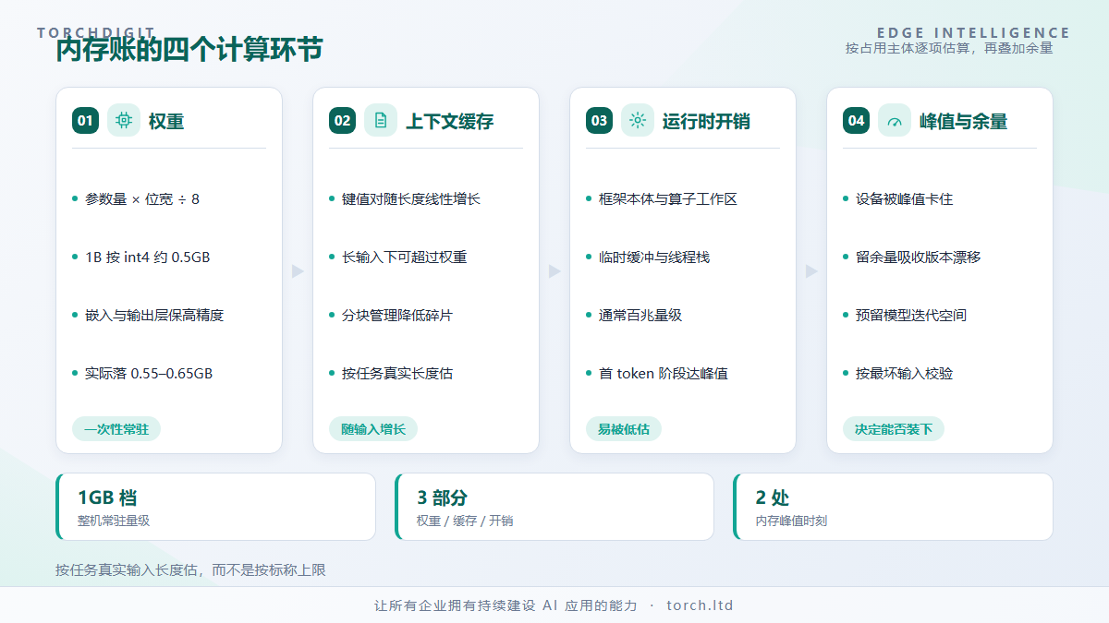
Task: Click the 运行时开销 card heading
Action: point(706,121)
